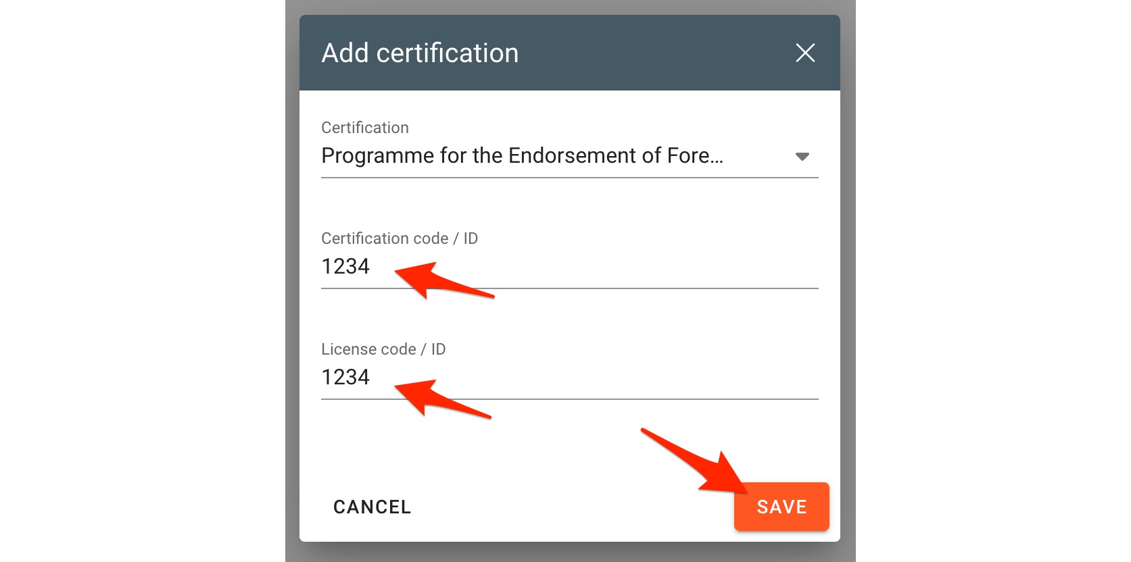1131x562 pixels.
Task: Click red arrow beside License code value
Action: 438,398
